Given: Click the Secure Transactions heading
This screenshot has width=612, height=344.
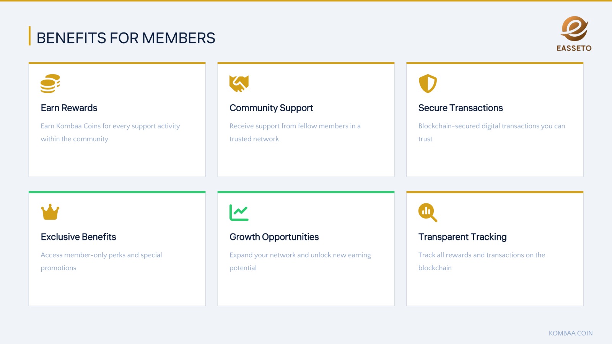Looking at the screenshot, I should pyautogui.click(x=461, y=108).
